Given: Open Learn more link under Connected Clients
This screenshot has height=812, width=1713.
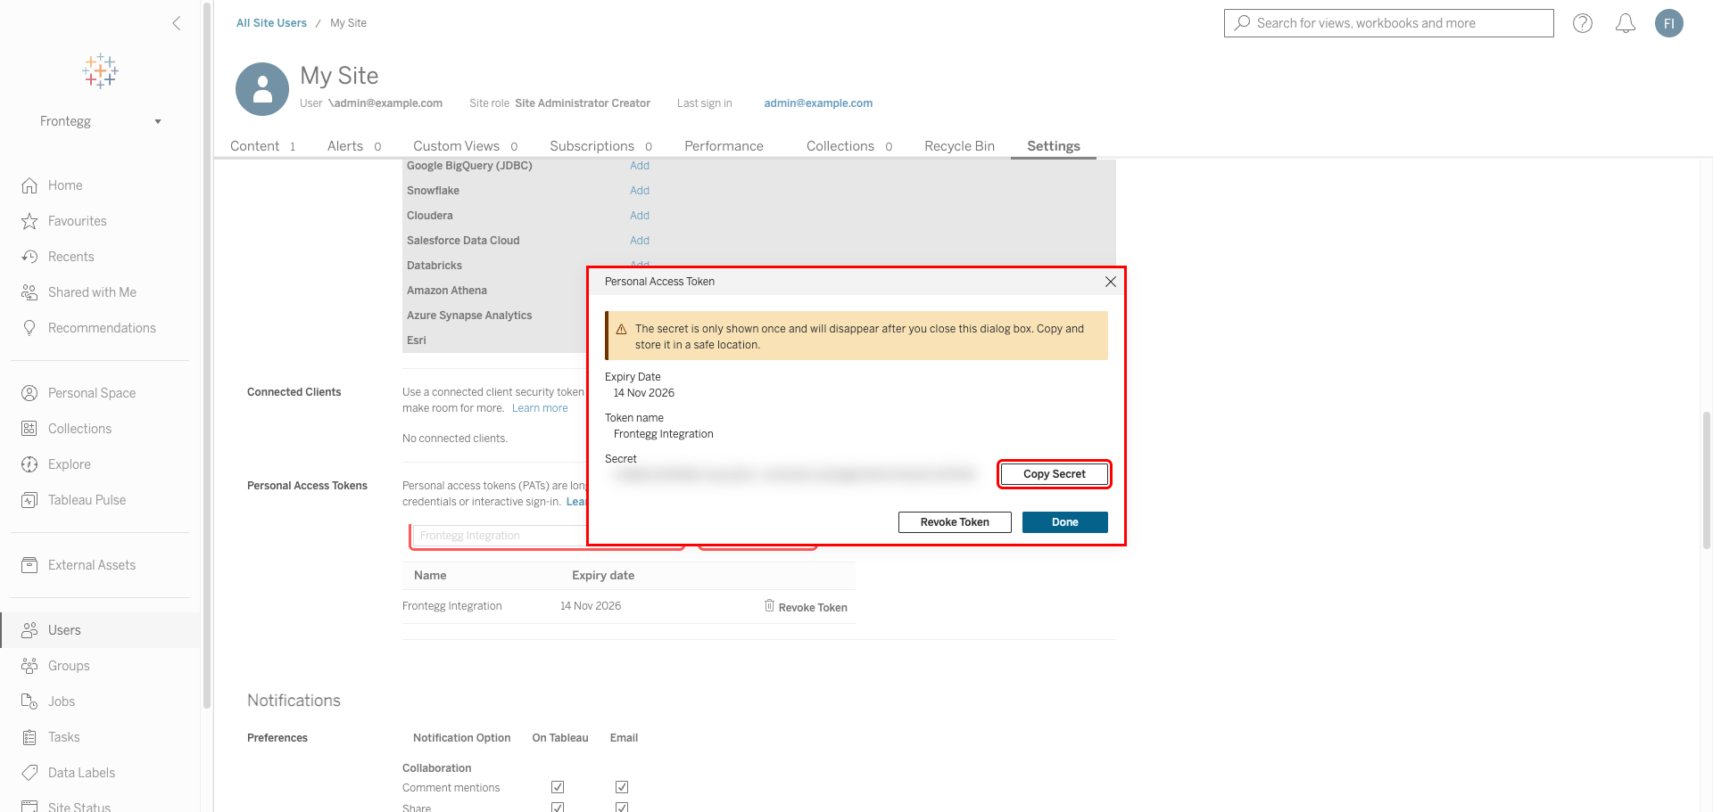Looking at the screenshot, I should coord(540,408).
